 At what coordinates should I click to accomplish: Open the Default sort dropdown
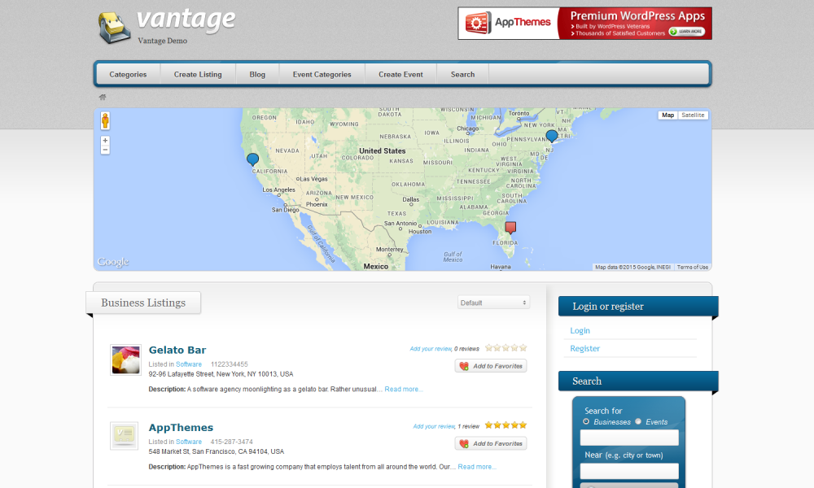click(494, 303)
